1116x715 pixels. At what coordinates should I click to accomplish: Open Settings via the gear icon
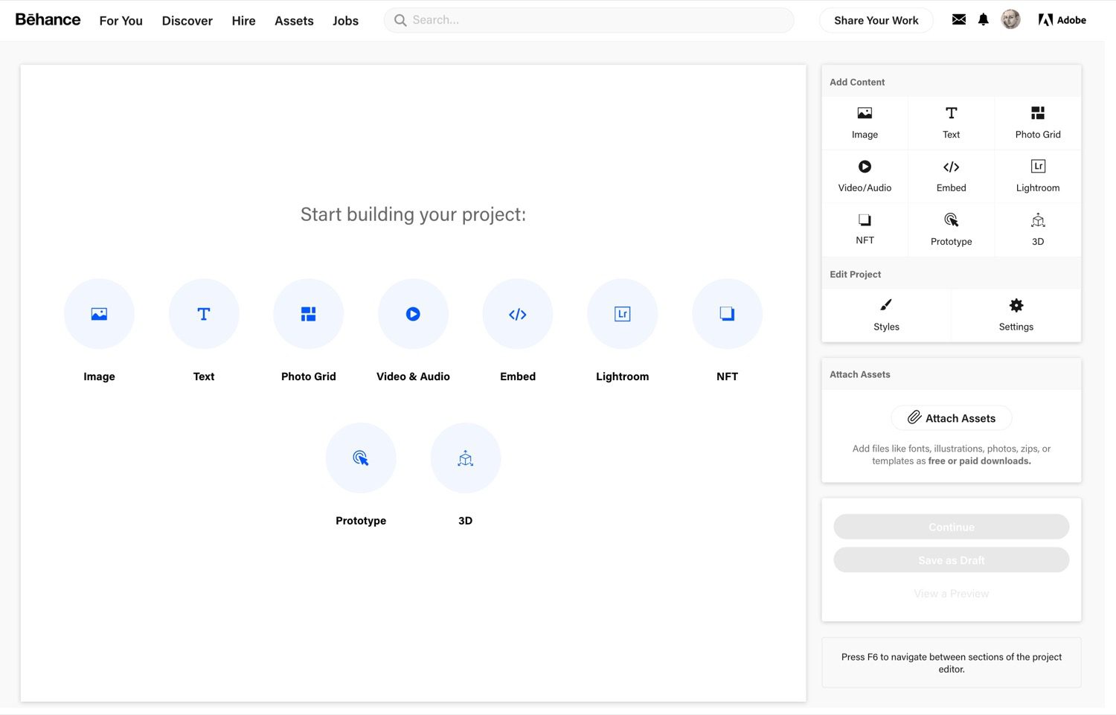(x=1016, y=304)
